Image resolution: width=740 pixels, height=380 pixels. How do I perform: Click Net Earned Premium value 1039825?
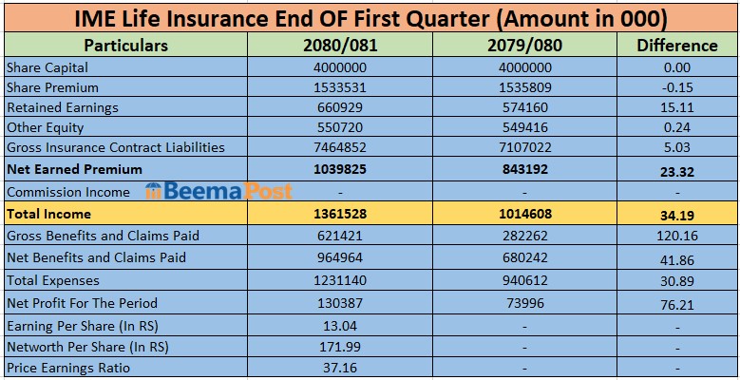[x=339, y=169]
